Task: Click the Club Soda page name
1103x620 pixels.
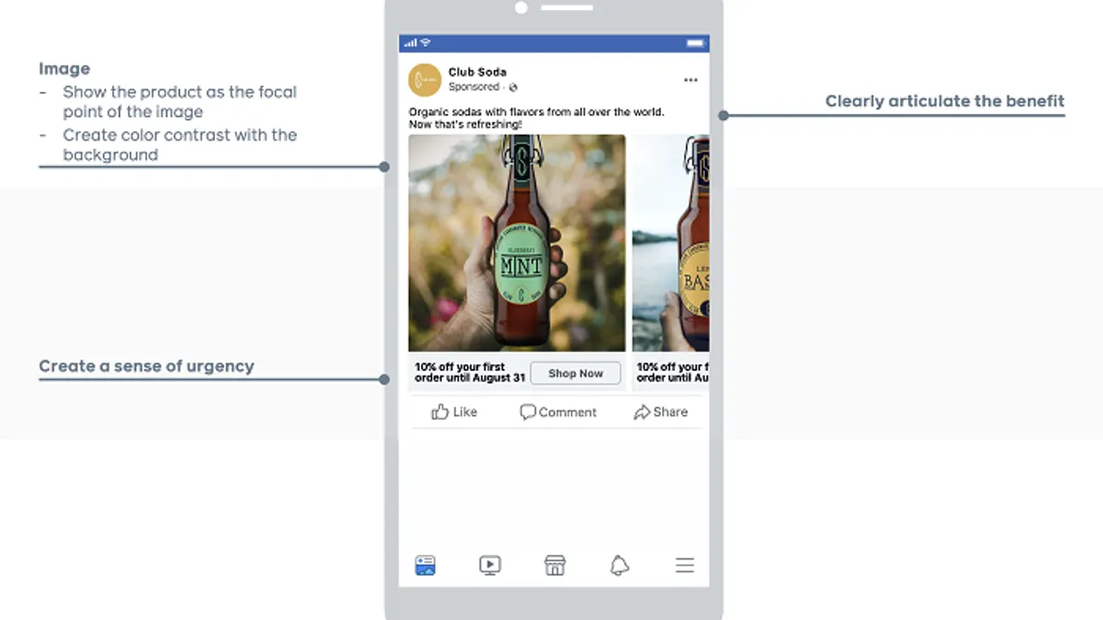Action: [x=477, y=72]
